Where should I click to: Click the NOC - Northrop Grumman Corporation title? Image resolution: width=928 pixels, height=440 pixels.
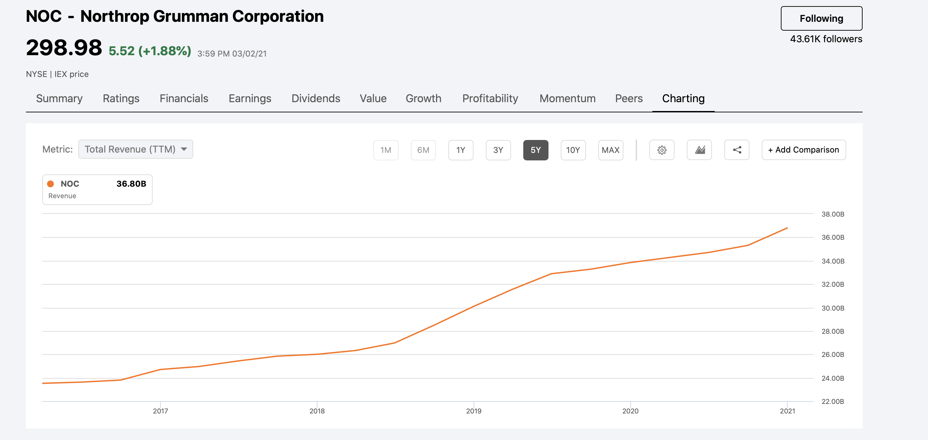click(x=175, y=17)
